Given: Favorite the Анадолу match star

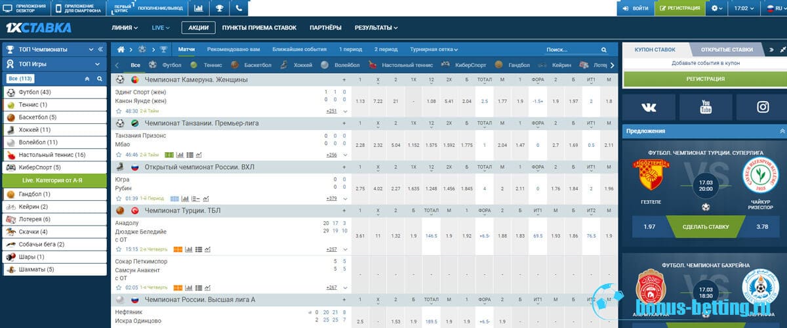Looking at the screenshot, I should pyautogui.click(x=119, y=249).
